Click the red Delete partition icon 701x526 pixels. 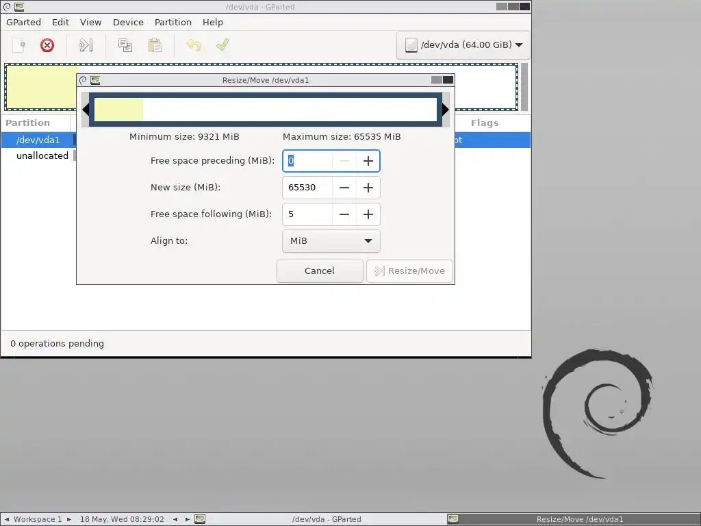point(47,45)
